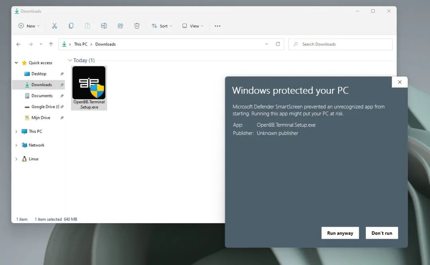Screen dimensions: 430x265
Task: Select the OpenBB.Terminal.Setup.exe file icon
Action: coord(89,88)
